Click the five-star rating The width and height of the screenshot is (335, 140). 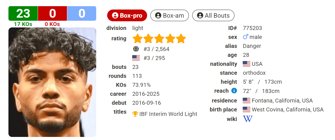[159, 39]
